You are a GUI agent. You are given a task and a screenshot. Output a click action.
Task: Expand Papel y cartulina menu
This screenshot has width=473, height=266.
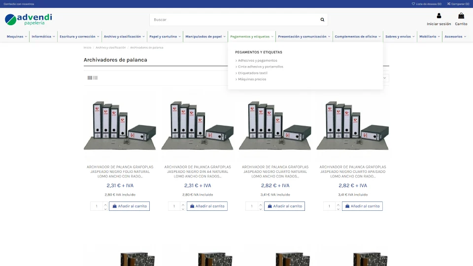165,36
